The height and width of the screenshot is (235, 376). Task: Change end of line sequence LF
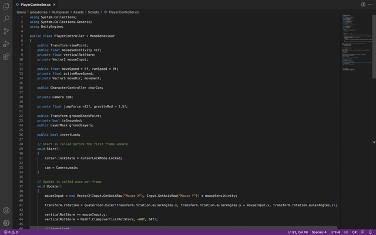point(346,232)
